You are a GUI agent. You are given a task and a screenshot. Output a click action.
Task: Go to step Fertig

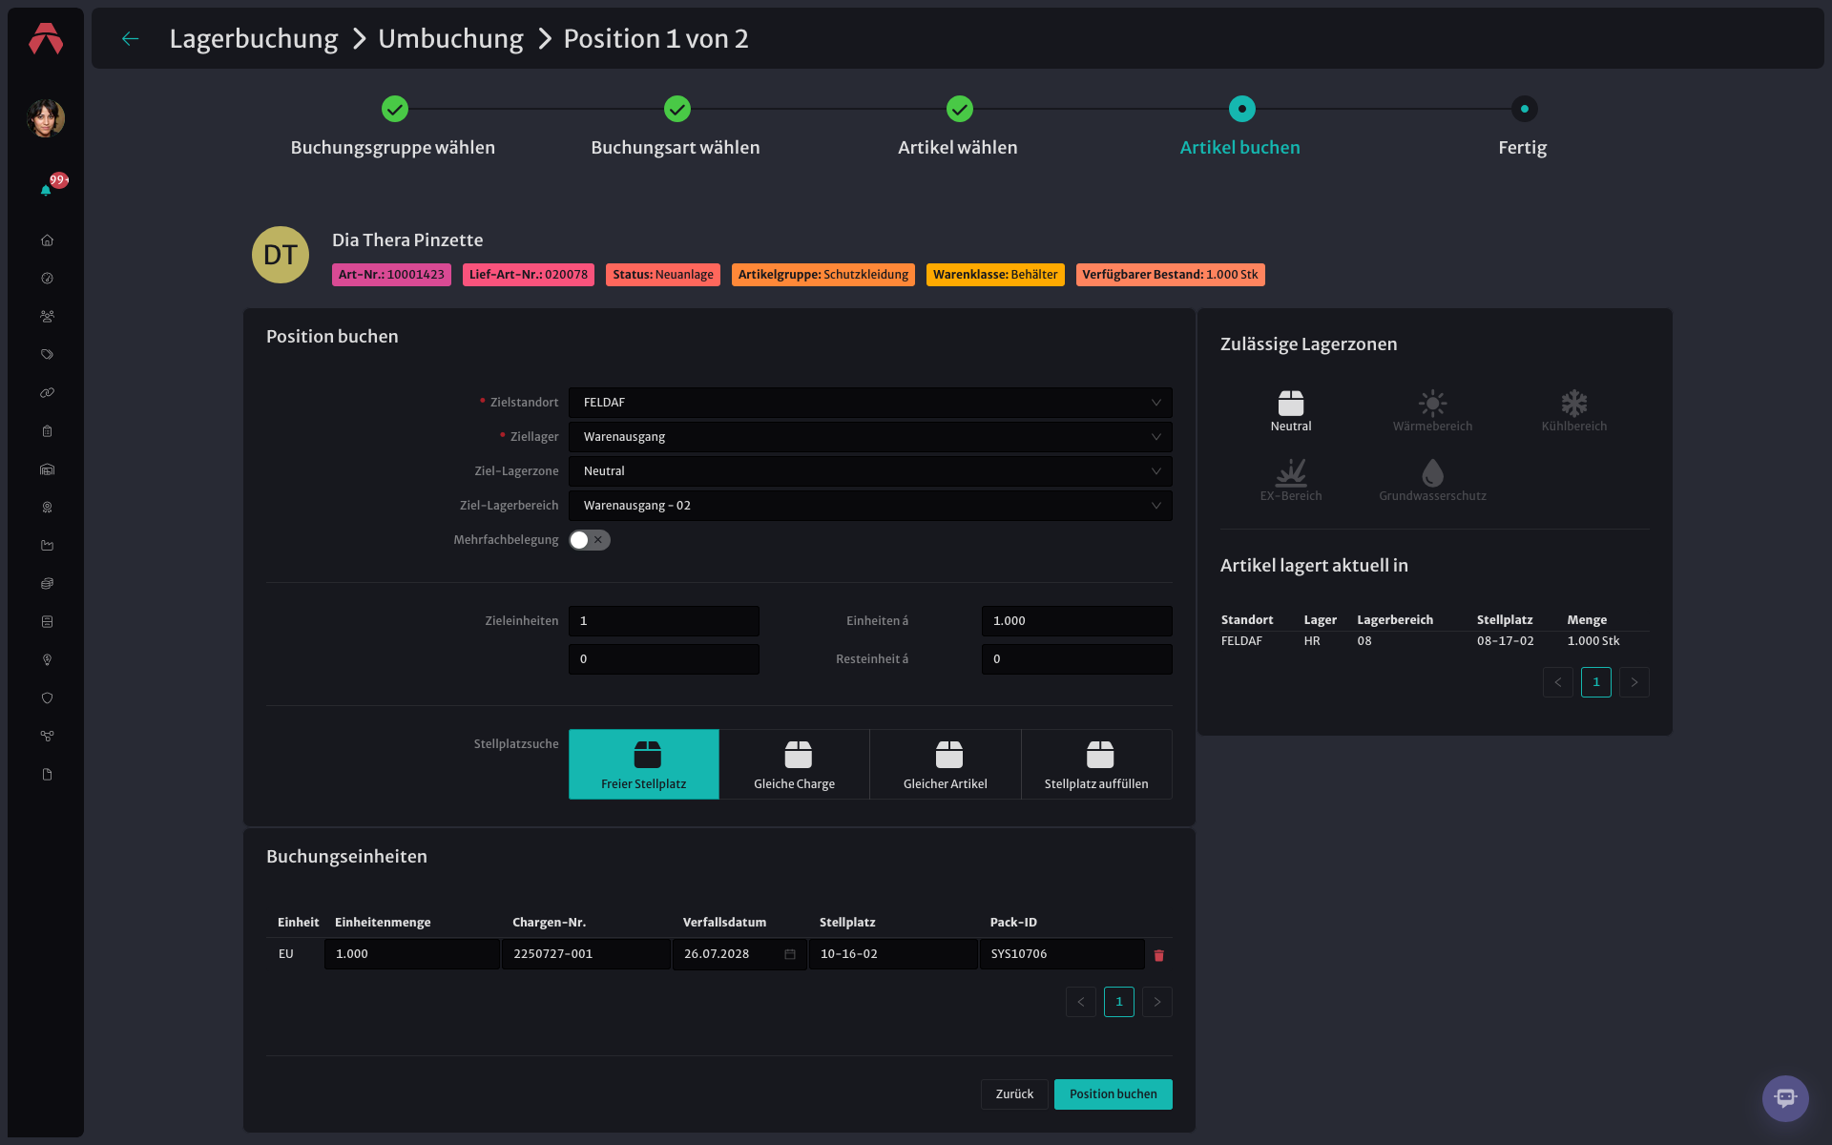(1523, 128)
